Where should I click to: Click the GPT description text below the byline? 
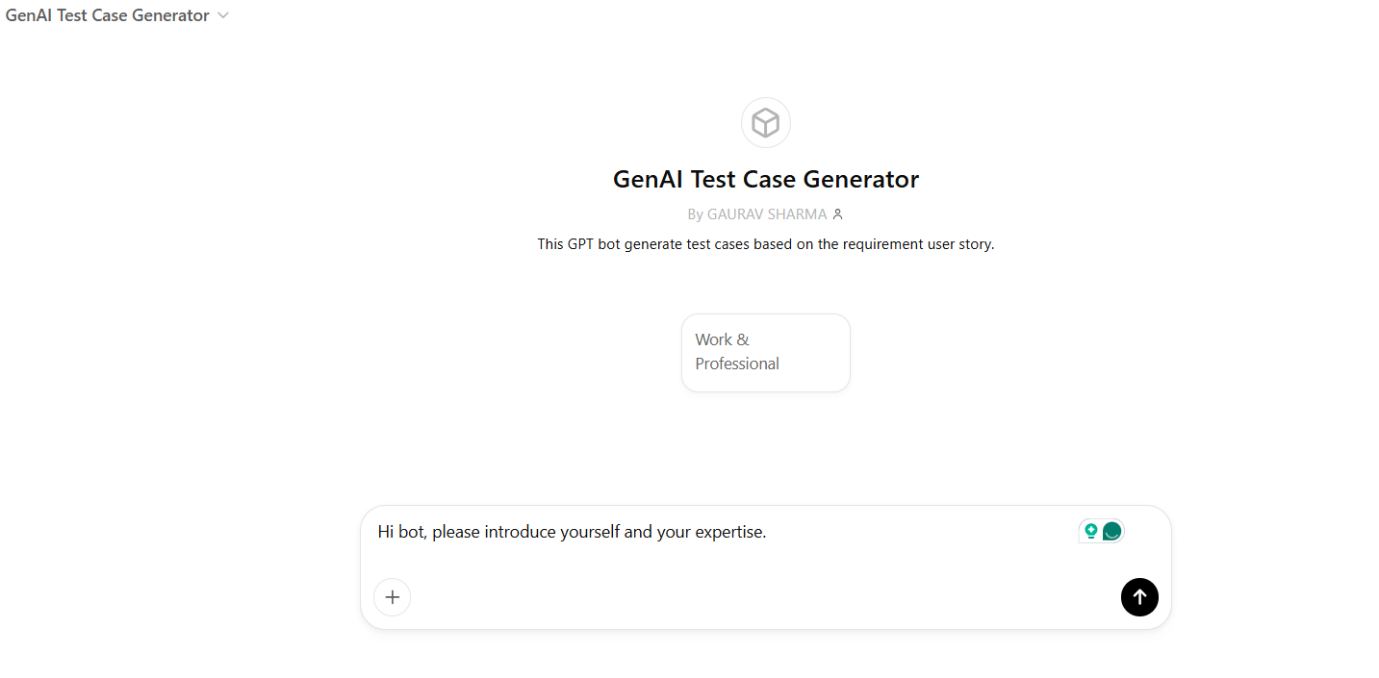tap(765, 243)
